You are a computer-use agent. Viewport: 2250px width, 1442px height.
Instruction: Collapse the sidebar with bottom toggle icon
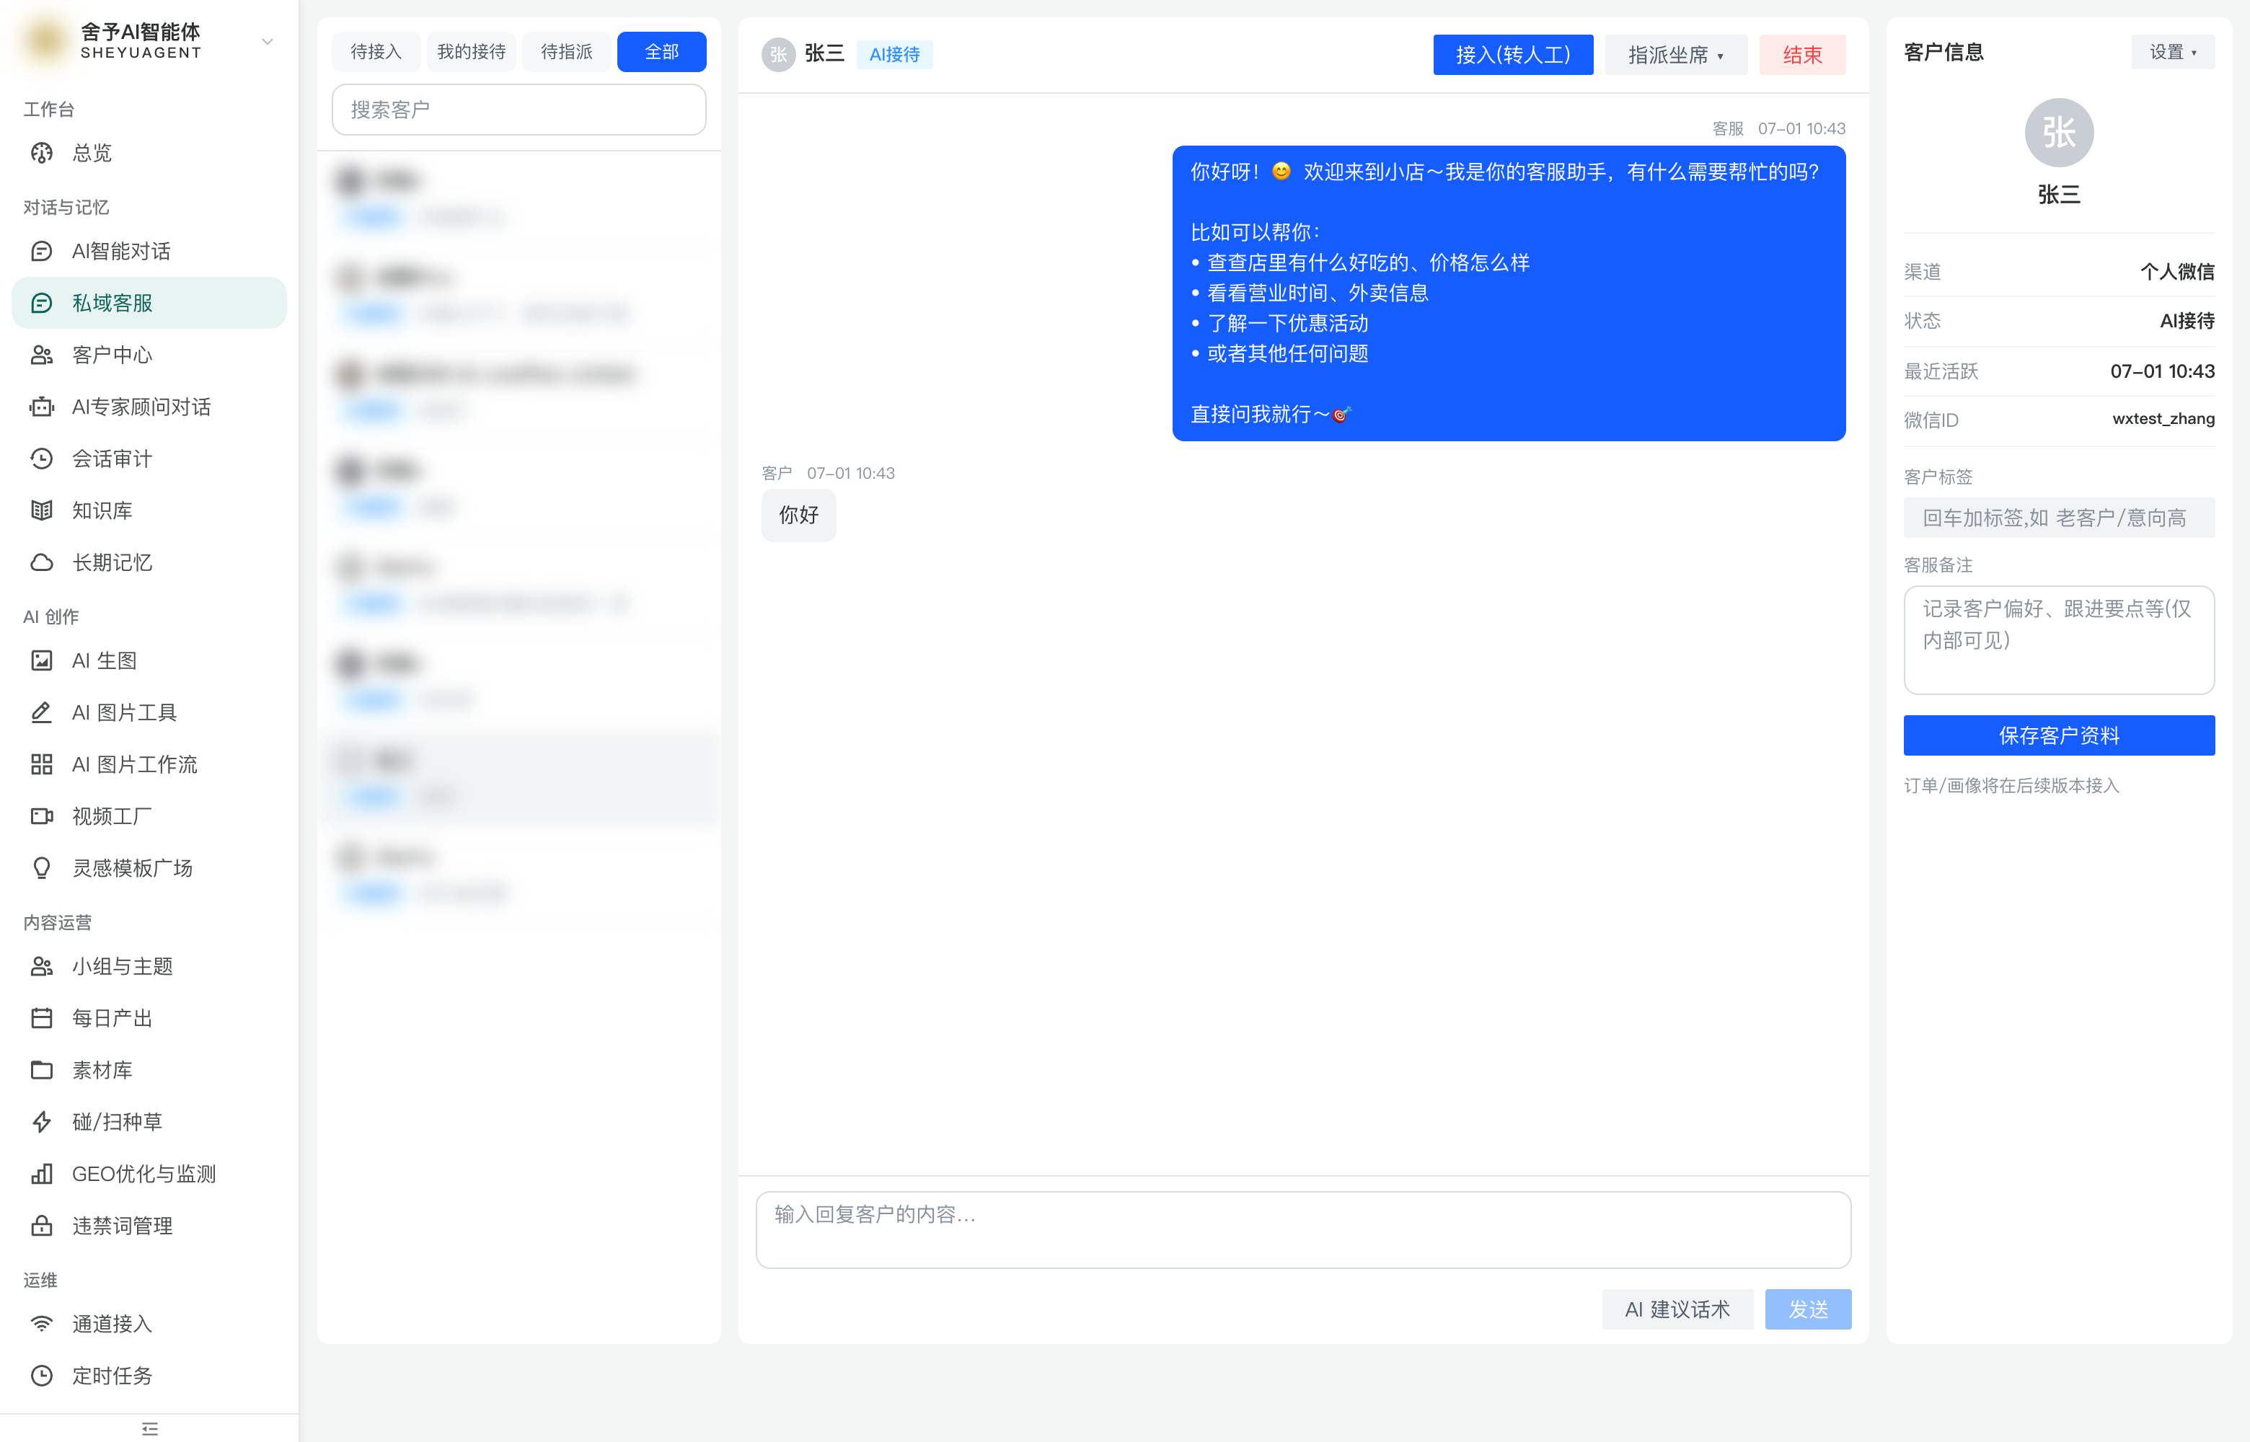tap(150, 1429)
